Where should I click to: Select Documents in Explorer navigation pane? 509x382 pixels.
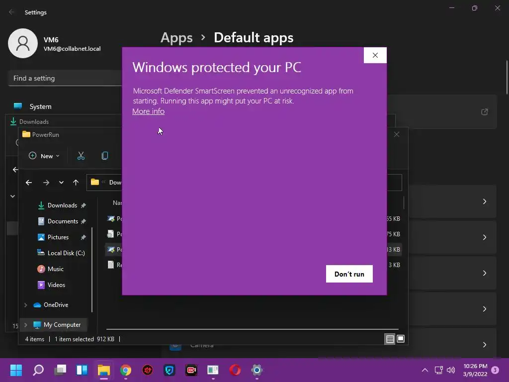pos(63,221)
